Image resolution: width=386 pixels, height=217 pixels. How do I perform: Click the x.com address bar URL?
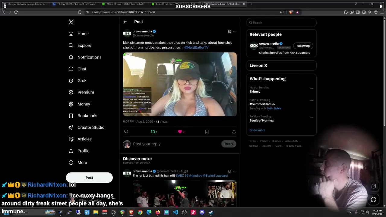point(123,12)
